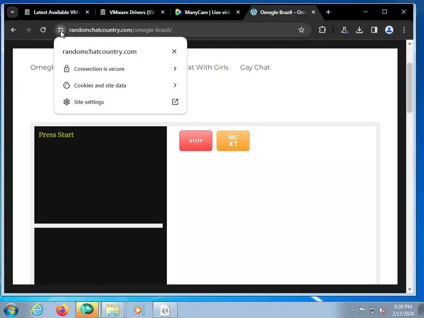Switch to VMware Drivers tab
This screenshot has height=318, width=424.
tap(132, 12)
